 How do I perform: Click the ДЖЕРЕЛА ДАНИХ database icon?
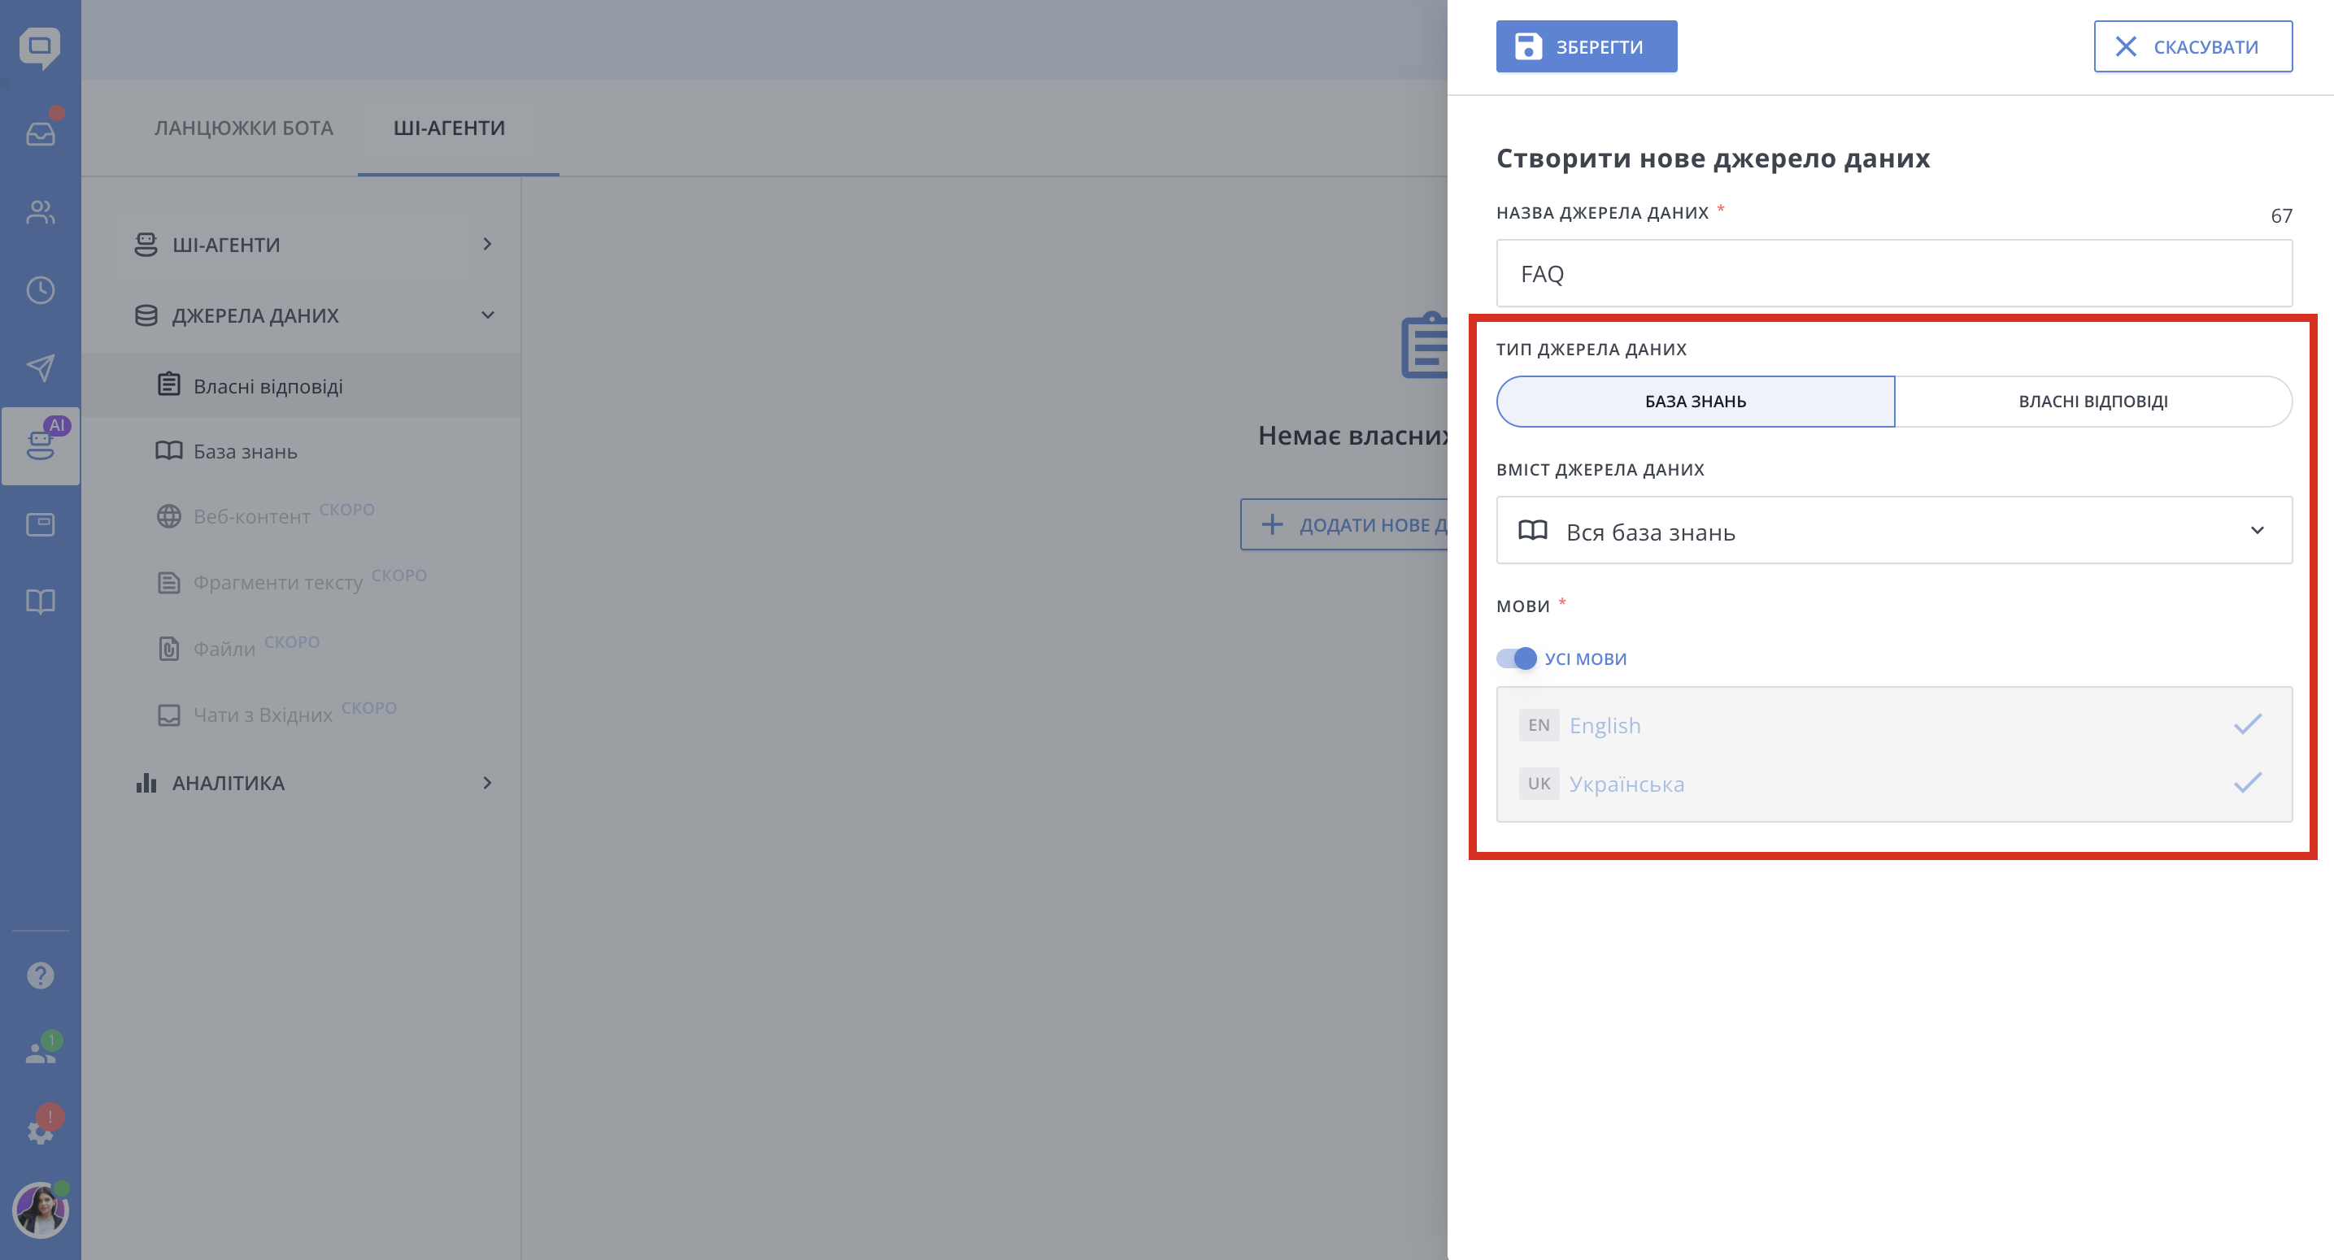pos(146,315)
